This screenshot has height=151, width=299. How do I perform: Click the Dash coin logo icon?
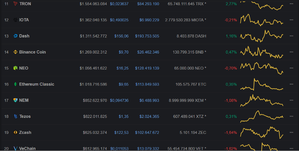click(x=15, y=36)
